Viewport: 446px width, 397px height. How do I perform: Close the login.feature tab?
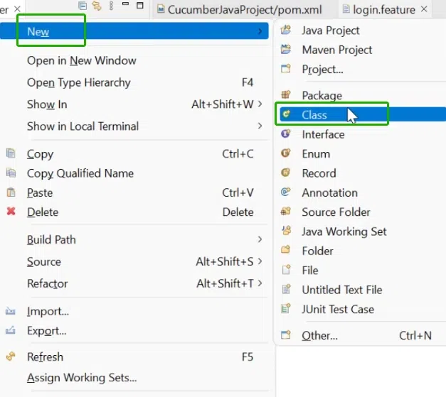click(424, 10)
